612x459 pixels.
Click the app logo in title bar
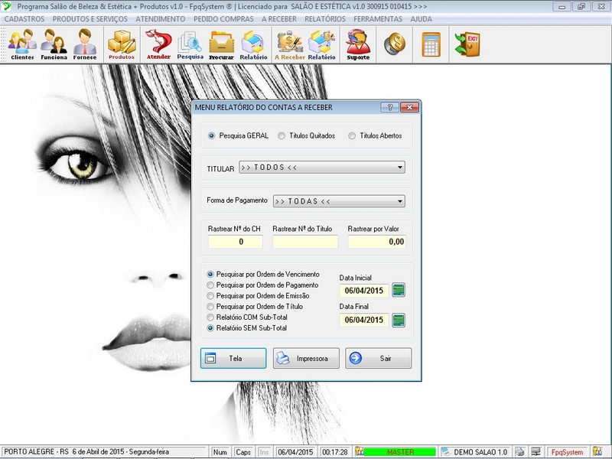[7, 6]
